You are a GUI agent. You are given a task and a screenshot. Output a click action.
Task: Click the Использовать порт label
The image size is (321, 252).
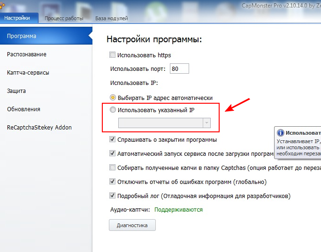[138, 69]
